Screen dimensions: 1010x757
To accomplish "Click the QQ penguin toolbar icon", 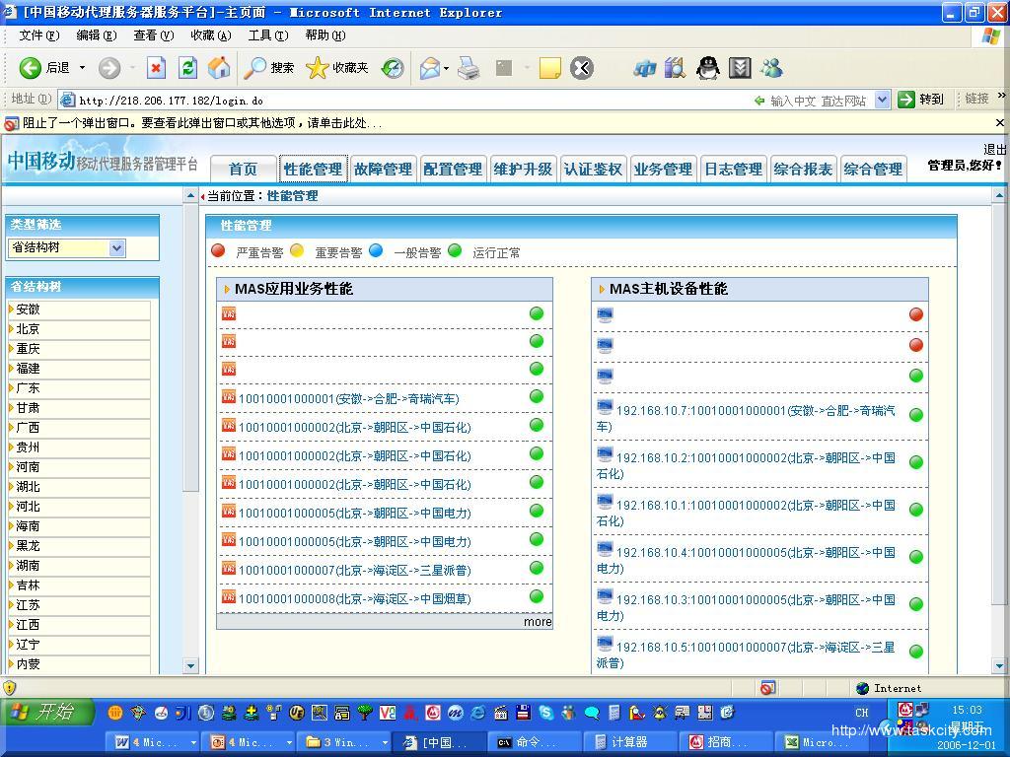I will pos(707,67).
